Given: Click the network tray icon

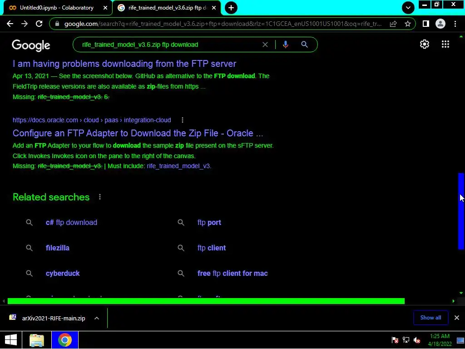Looking at the screenshot, I should pyautogui.click(x=406, y=340).
